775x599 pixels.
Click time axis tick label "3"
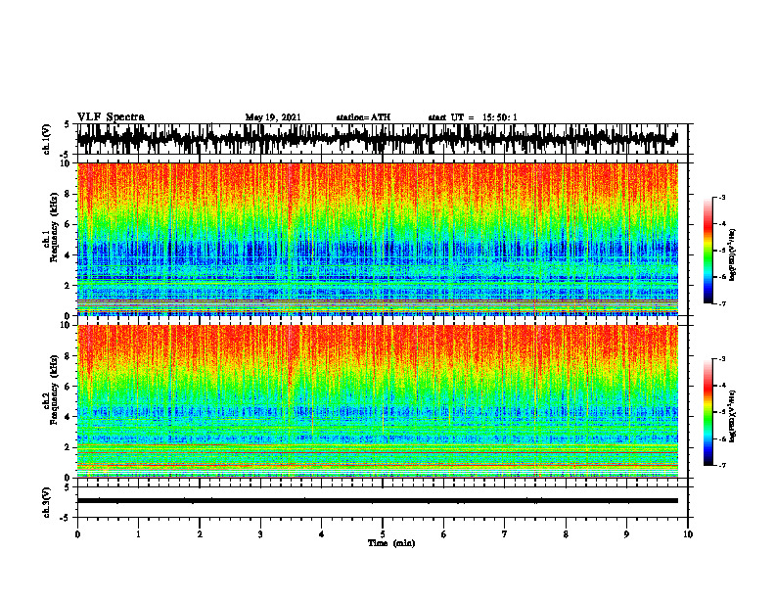click(x=260, y=534)
